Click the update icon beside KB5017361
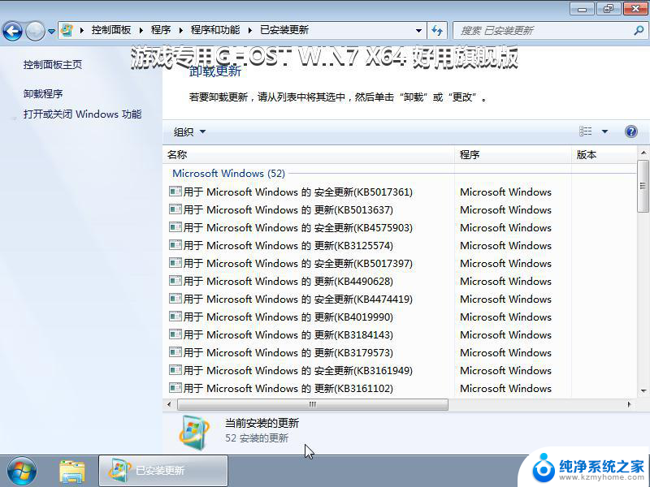The height and width of the screenshot is (487, 650). point(175,192)
